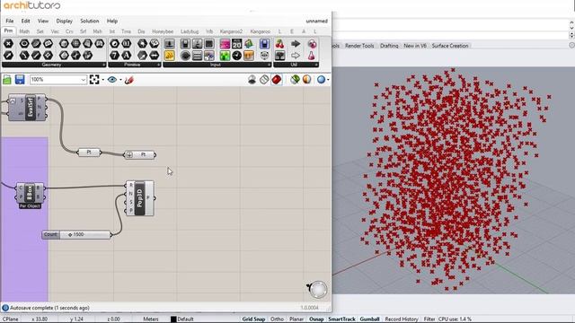Click Gumball in Rhino status bar
This screenshot has width=575, height=323.
click(369, 319)
